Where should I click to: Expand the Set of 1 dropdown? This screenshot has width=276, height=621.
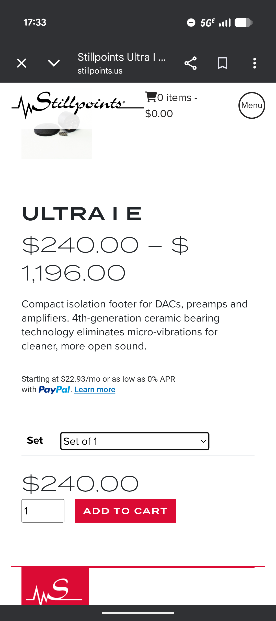(135, 441)
